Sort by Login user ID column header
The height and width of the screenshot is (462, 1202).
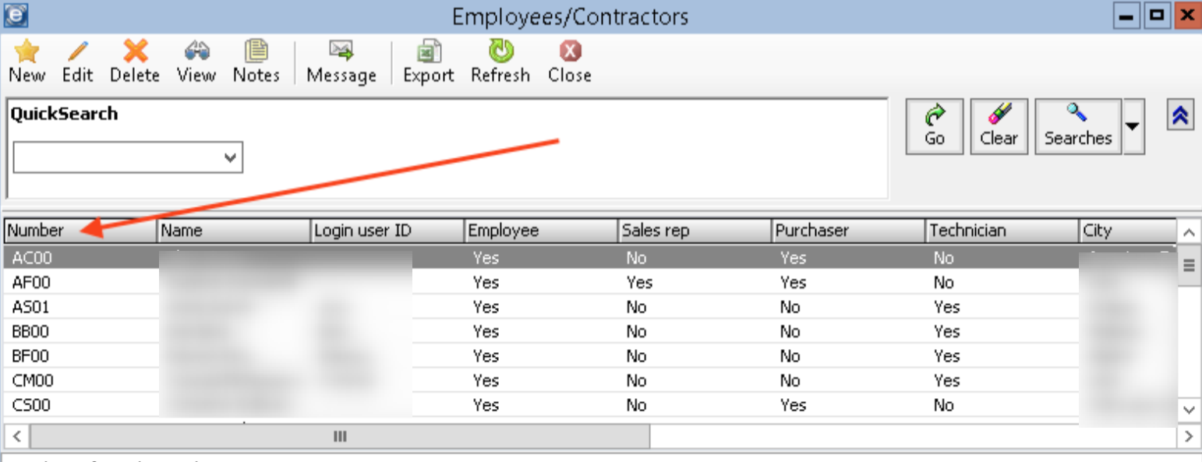click(x=387, y=231)
